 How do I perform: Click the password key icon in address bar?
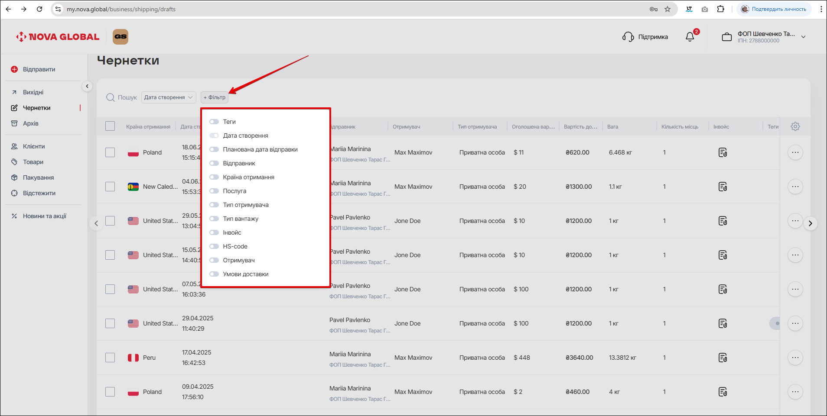654,9
